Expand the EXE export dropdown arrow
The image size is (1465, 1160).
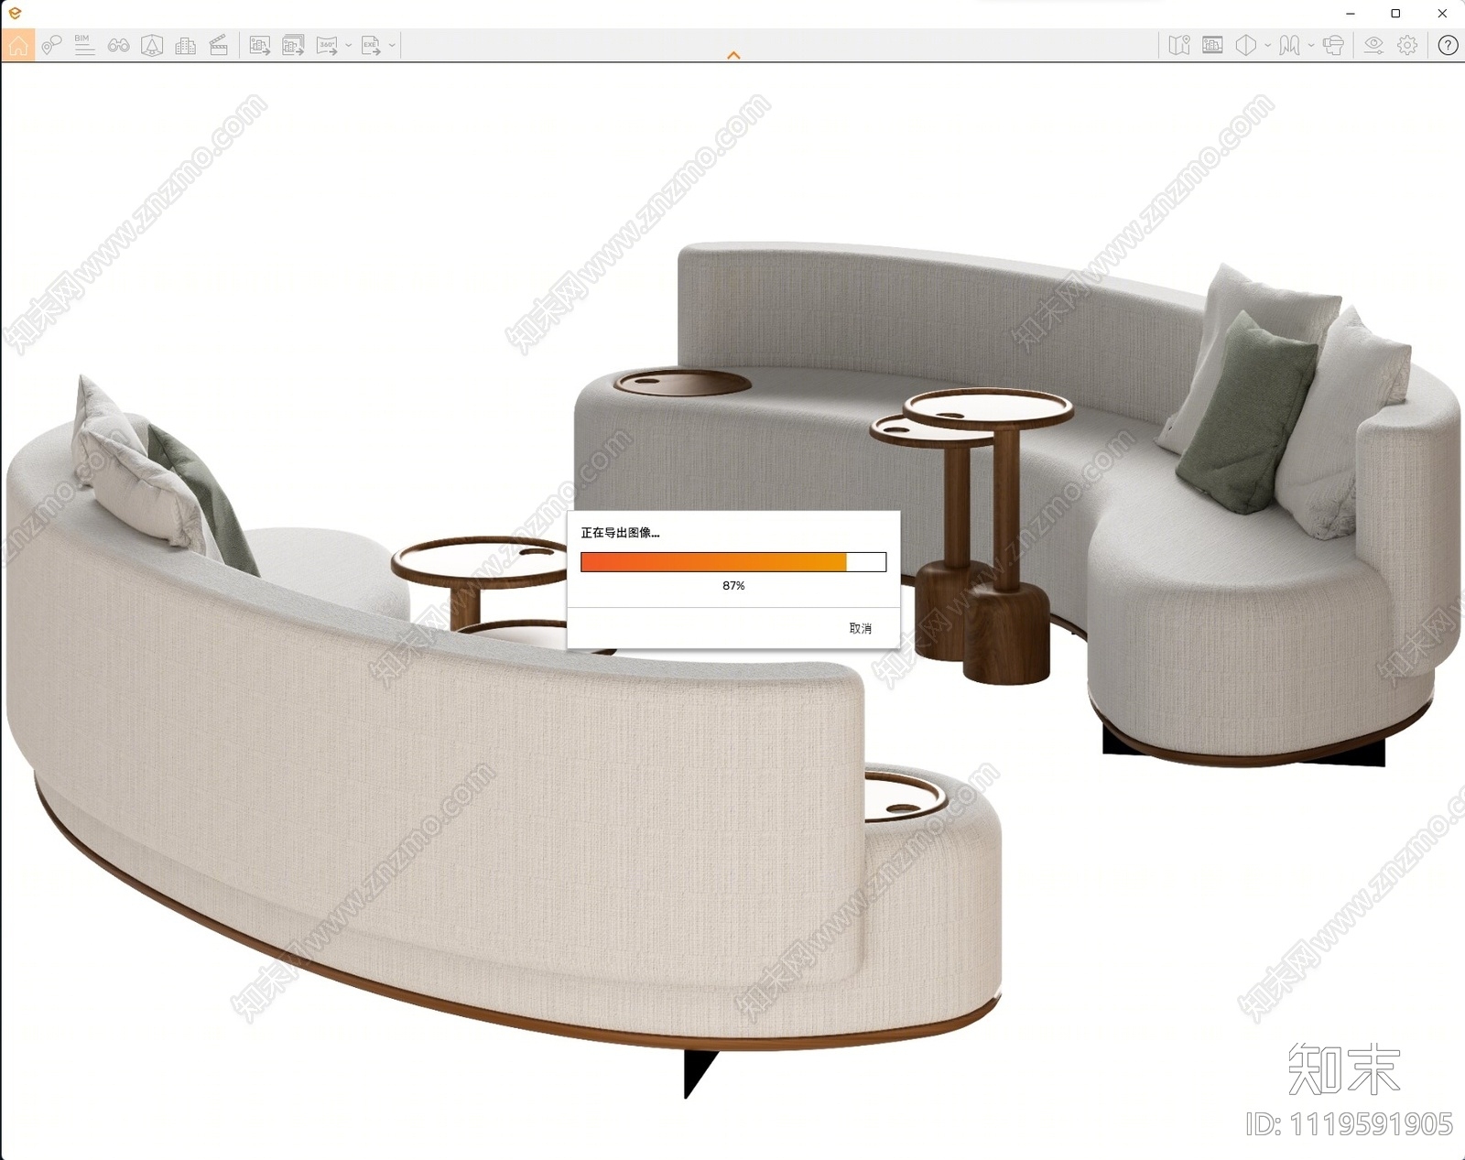point(392,45)
